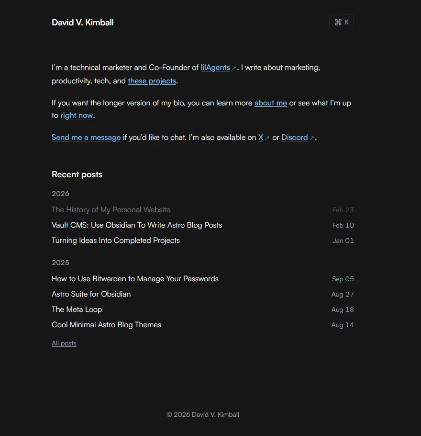421x436 pixels.
Task: Open 'The Meta Loop' article
Action: (x=77, y=309)
